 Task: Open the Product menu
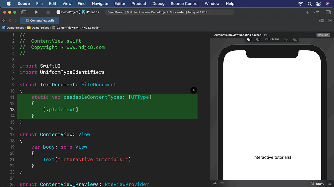tap(139, 3)
